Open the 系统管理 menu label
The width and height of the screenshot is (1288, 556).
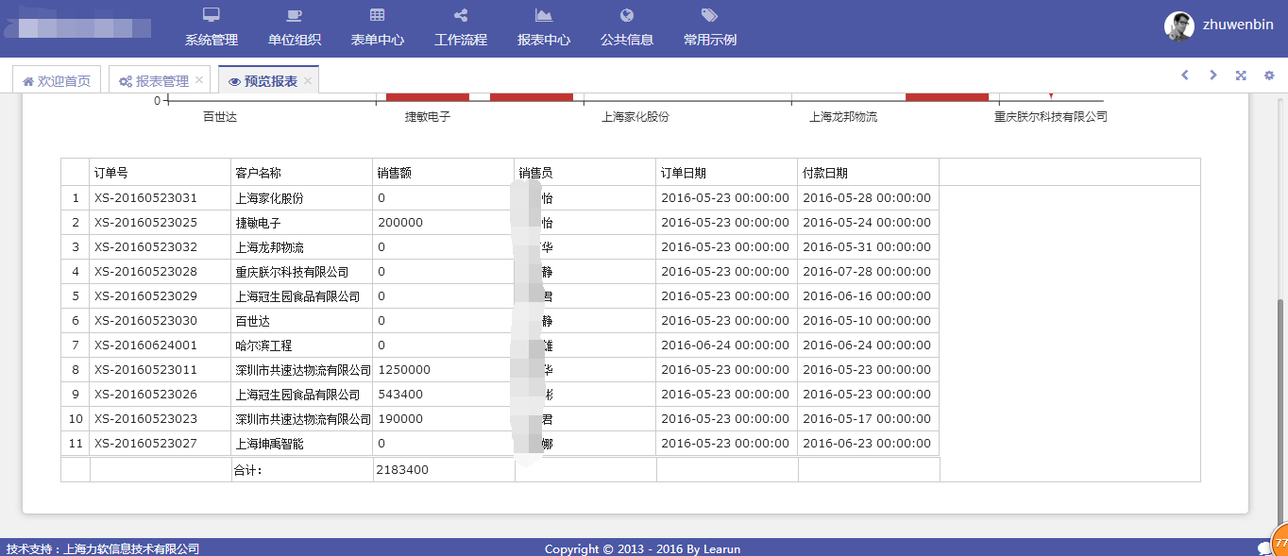click(212, 41)
